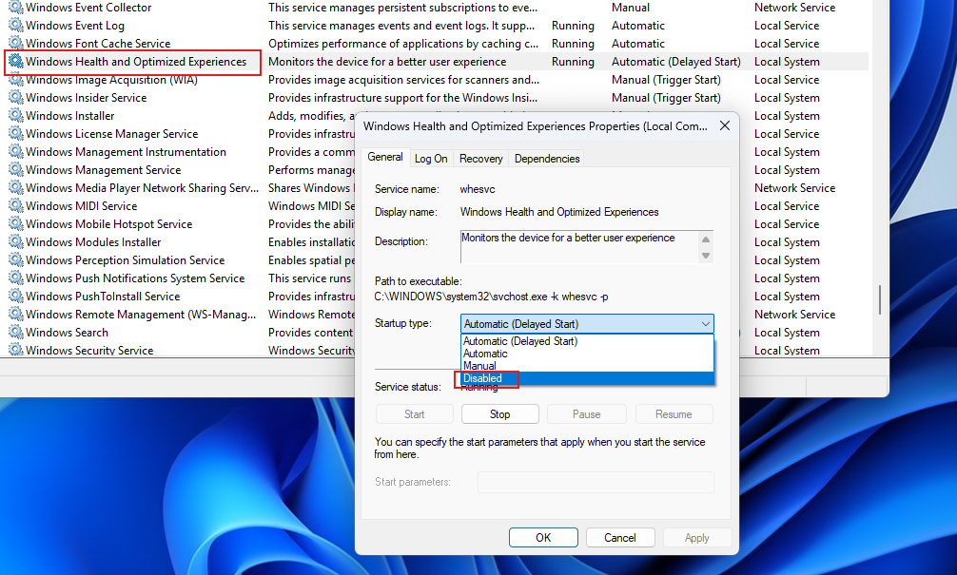
Task: Click gear icon beside Windows Insider Service
Action: (x=16, y=98)
